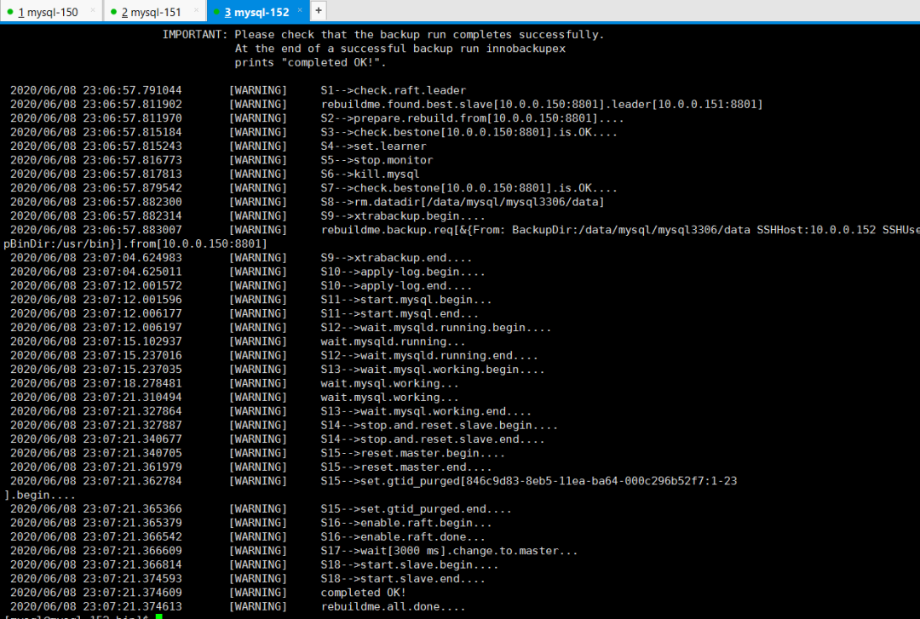Viewport: 920px width, 619px height.
Task: Click the 'prints "completed OK!".' line
Action: pyautogui.click(x=310, y=63)
